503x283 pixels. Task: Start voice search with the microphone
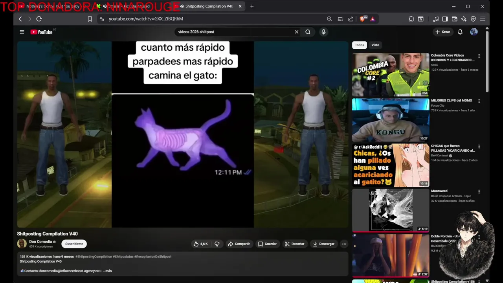point(323,32)
